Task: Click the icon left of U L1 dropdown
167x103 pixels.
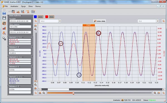Action: click(x=35, y=21)
